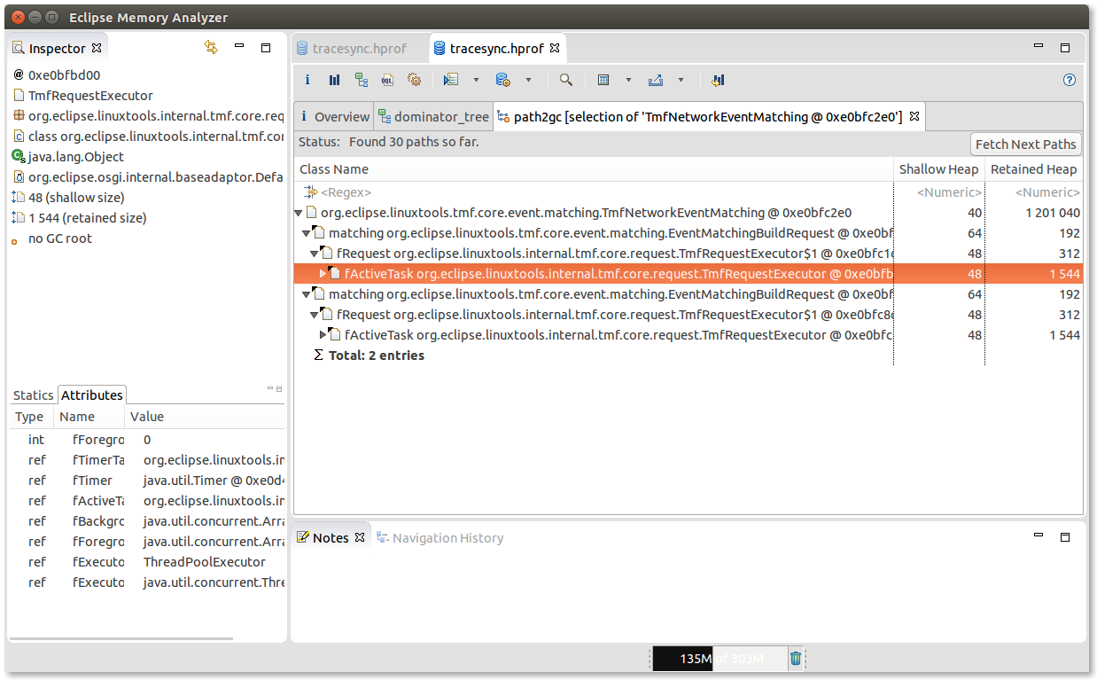
Task: Run garbage collector trash icon
Action: pyautogui.click(x=796, y=658)
